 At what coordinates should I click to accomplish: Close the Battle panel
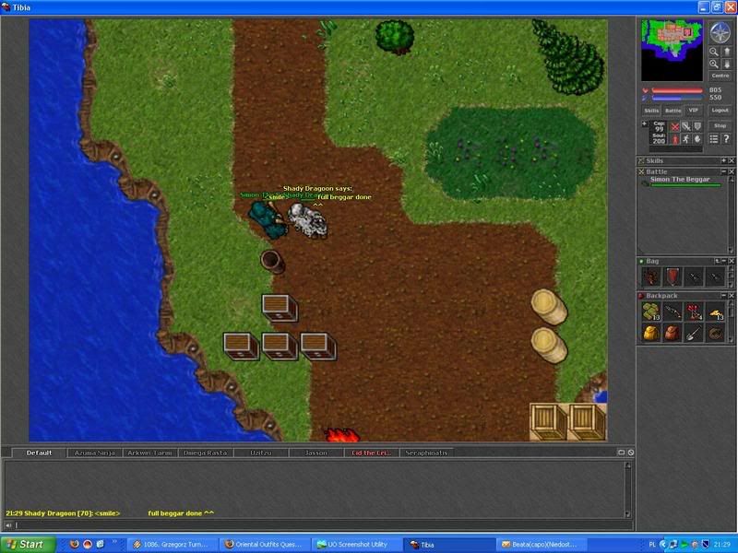pos(732,172)
